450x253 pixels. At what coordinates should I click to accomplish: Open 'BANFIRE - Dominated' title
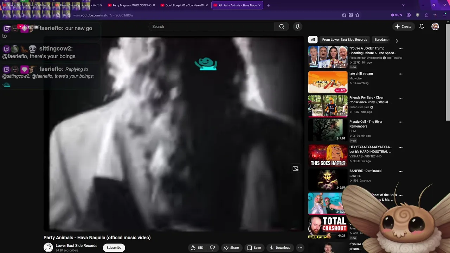pyautogui.click(x=365, y=171)
